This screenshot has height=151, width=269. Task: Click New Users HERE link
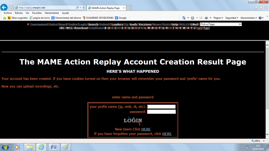coord(146,129)
